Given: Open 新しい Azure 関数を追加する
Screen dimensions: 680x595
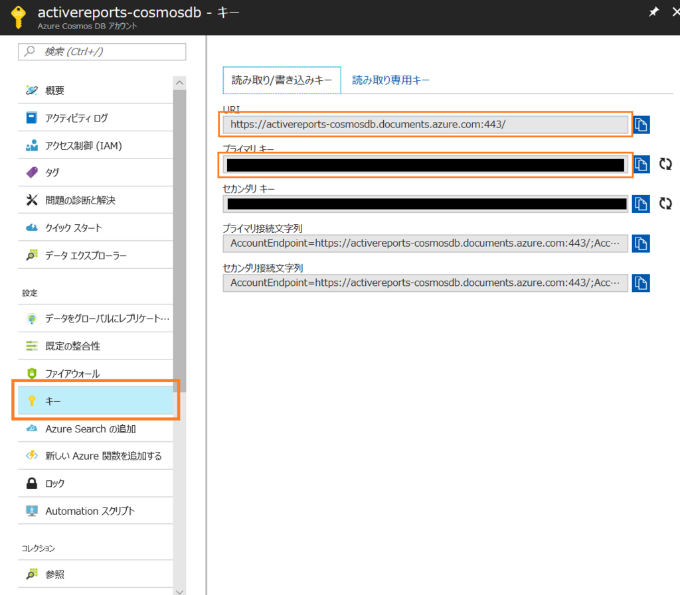Looking at the screenshot, I should tap(96, 456).
